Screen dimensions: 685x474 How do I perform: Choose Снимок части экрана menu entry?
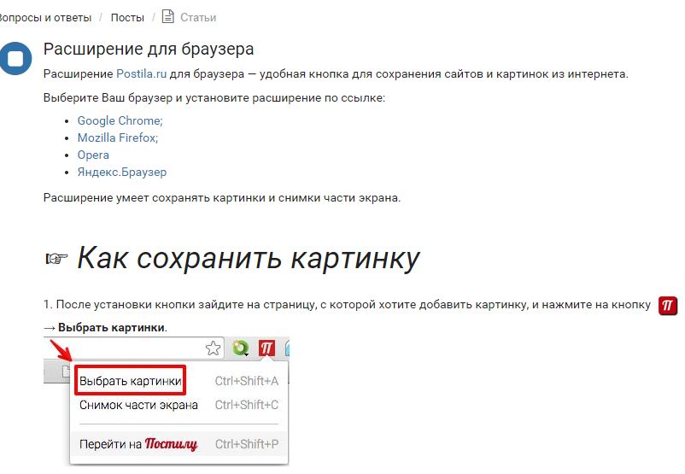pos(138,405)
